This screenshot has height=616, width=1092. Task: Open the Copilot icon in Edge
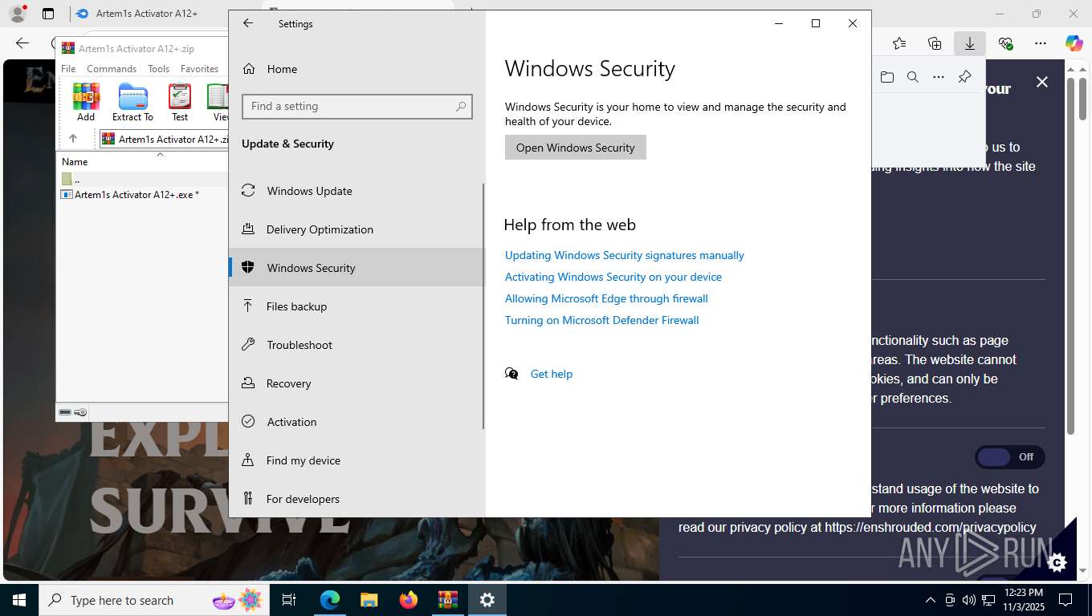point(1074,43)
